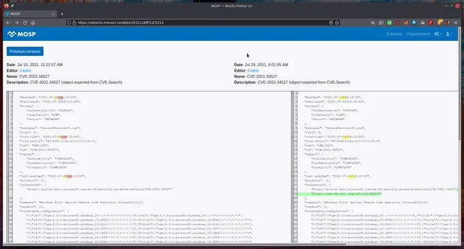This screenshot has width=464, height=249.
Task: Click the right description 'CVE-2021-34527 (object exported from CVE-Search)'
Action: [304, 83]
